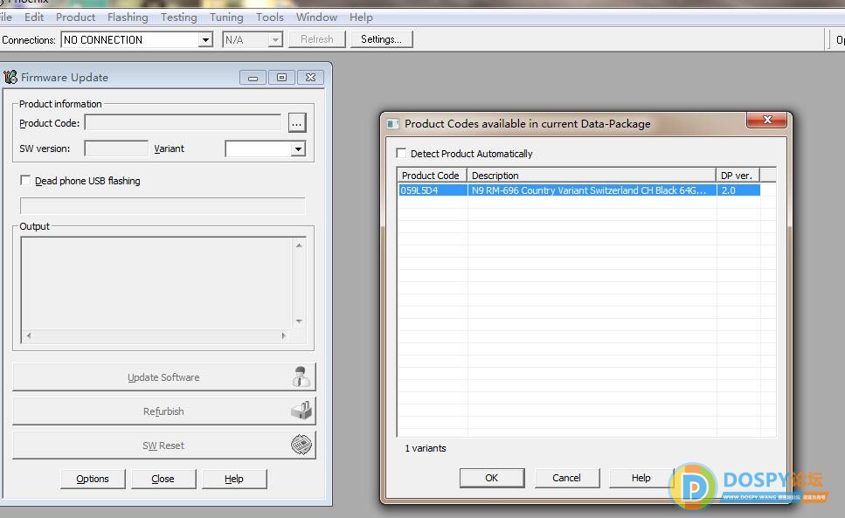
Task: Select N9 RM-696 Switzerland description cell
Action: pos(592,190)
